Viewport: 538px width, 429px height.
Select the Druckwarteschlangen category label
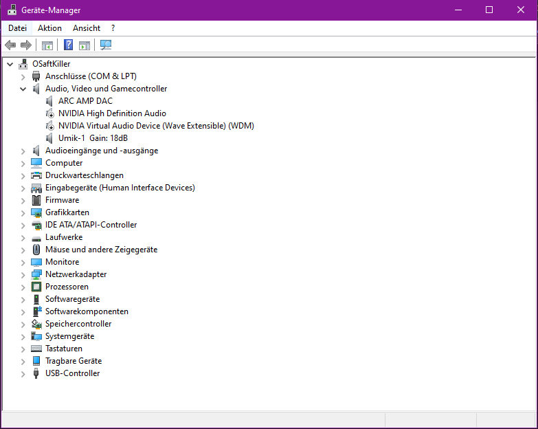click(85, 175)
